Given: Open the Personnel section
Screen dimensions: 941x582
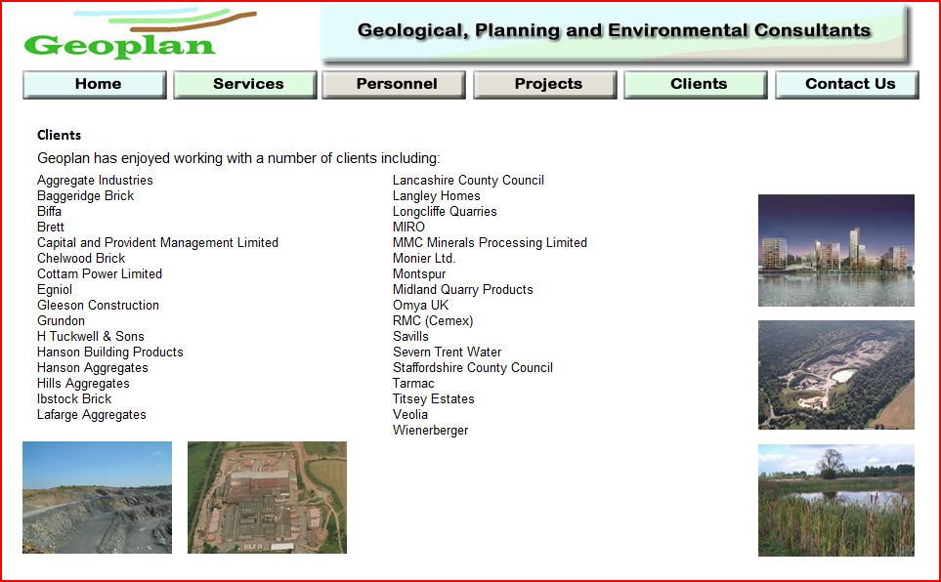Looking at the screenshot, I should pos(394,84).
